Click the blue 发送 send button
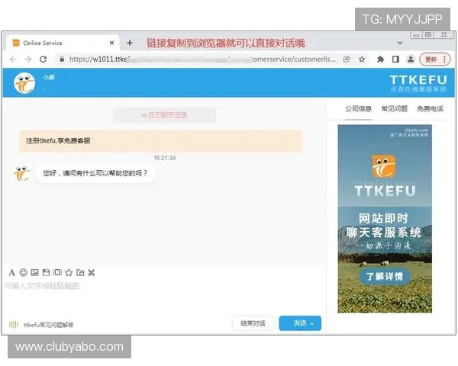This screenshot has width=458, height=366. tap(300, 323)
